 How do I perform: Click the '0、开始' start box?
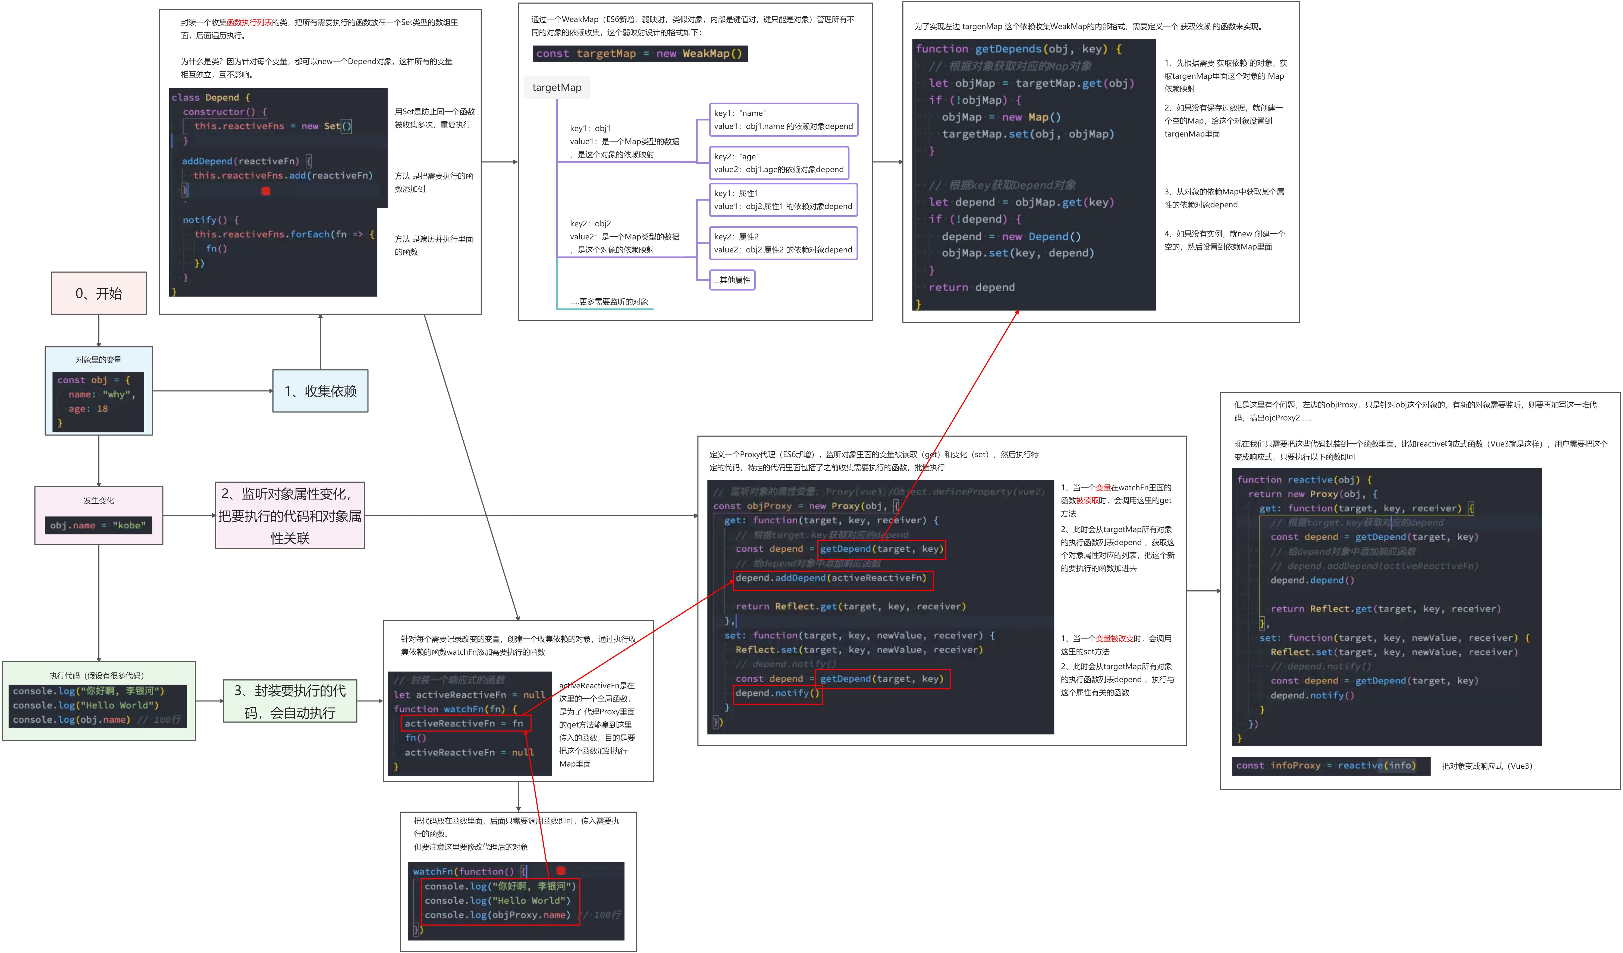(x=99, y=293)
